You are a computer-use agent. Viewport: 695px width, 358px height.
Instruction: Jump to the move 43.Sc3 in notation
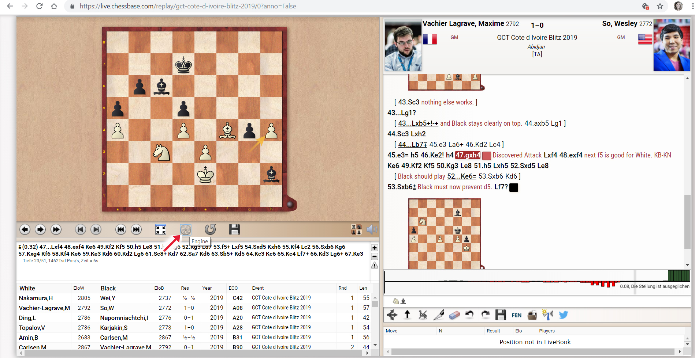409,102
